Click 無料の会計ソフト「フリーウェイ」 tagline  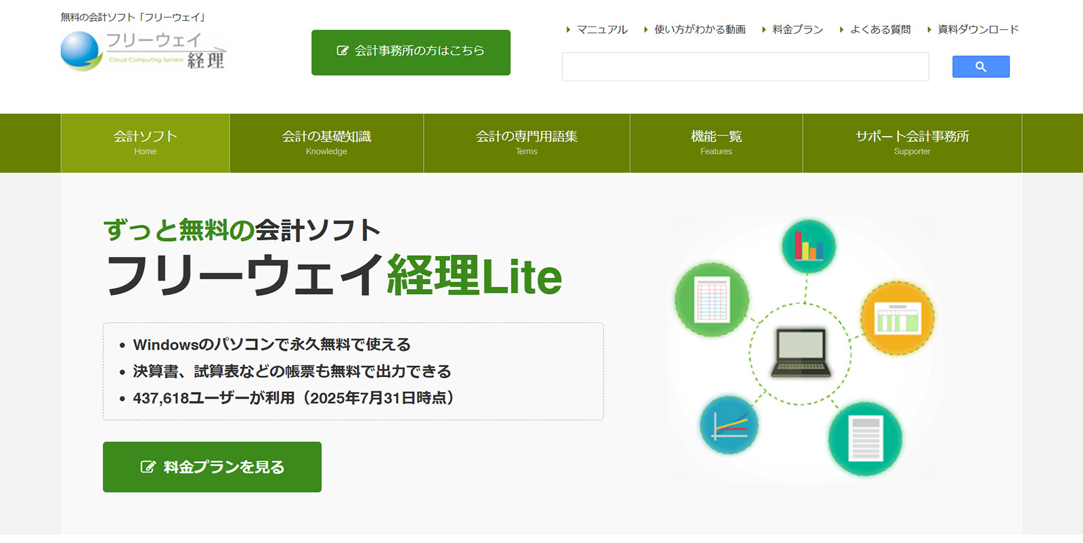pyautogui.click(x=133, y=17)
